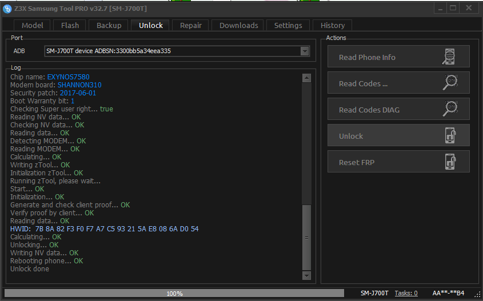Select the Unlock tab
483x301 pixels.
pos(151,25)
